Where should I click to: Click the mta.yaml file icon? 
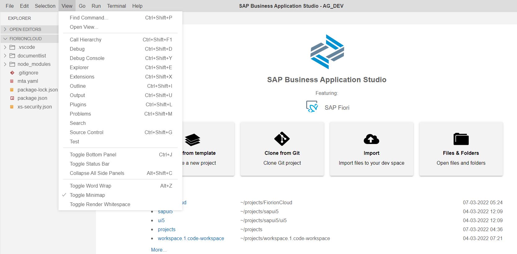[12, 81]
